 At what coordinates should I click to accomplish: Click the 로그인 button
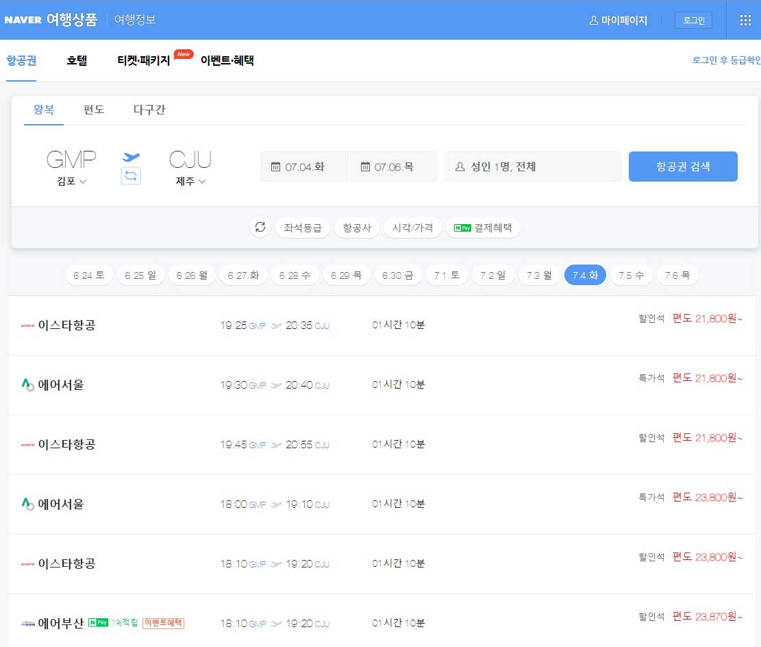pyautogui.click(x=693, y=20)
